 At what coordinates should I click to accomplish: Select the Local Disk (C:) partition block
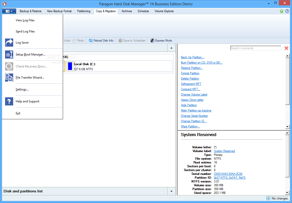coord(119,66)
